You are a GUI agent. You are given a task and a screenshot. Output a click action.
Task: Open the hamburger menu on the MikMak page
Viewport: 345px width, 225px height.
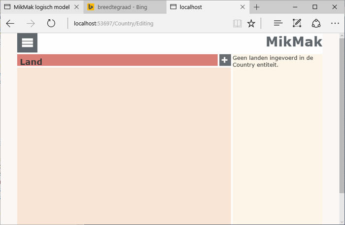click(27, 43)
